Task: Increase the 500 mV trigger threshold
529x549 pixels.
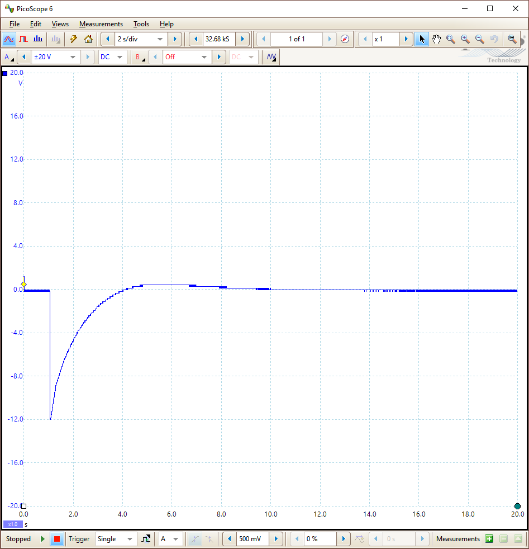Action: click(x=276, y=538)
